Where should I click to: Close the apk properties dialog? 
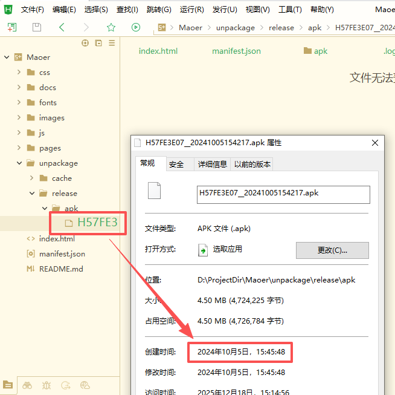pyautogui.click(x=375, y=143)
